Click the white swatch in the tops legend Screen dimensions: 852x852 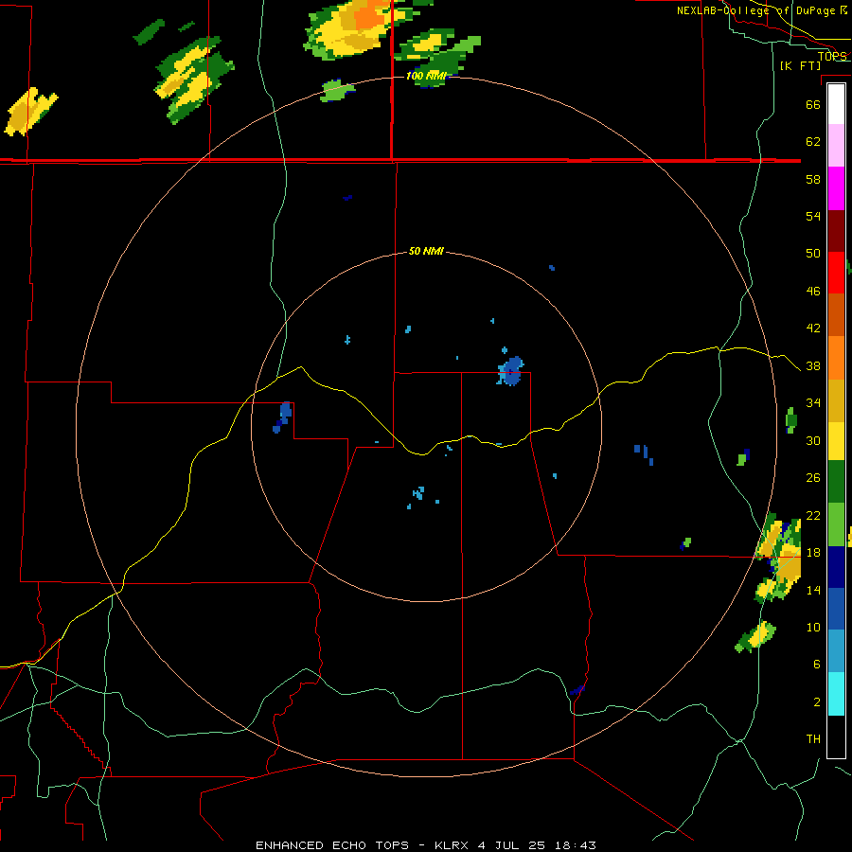pos(836,104)
